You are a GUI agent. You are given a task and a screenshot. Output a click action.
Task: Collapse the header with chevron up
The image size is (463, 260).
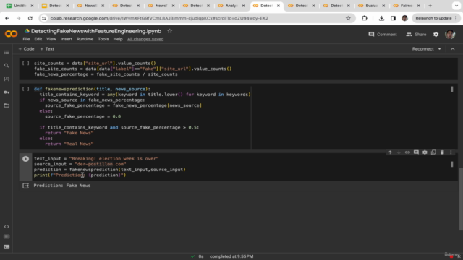[453, 49]
